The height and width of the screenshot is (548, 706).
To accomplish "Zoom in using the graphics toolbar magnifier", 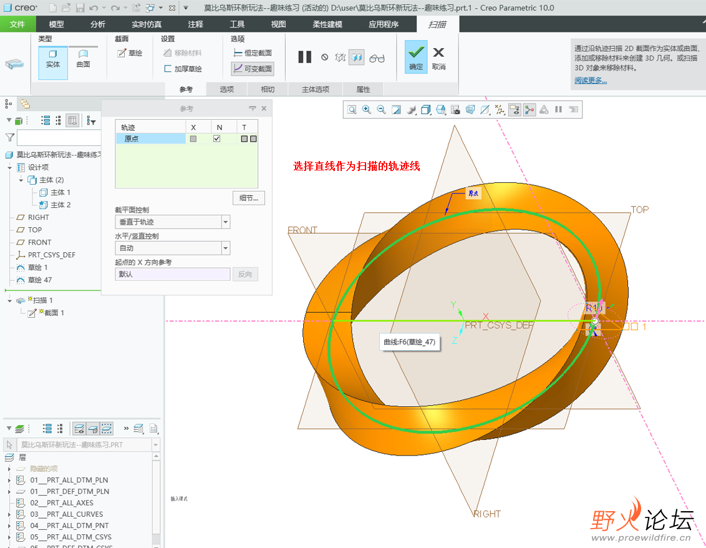I will point(366,110).
